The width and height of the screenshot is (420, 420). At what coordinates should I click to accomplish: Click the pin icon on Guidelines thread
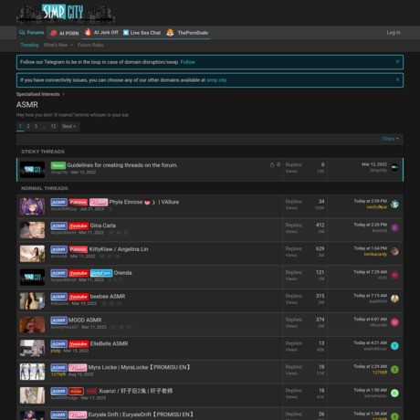(278, 165)
